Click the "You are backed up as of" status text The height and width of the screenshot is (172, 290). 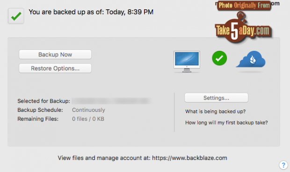click(x=91, y=12)
